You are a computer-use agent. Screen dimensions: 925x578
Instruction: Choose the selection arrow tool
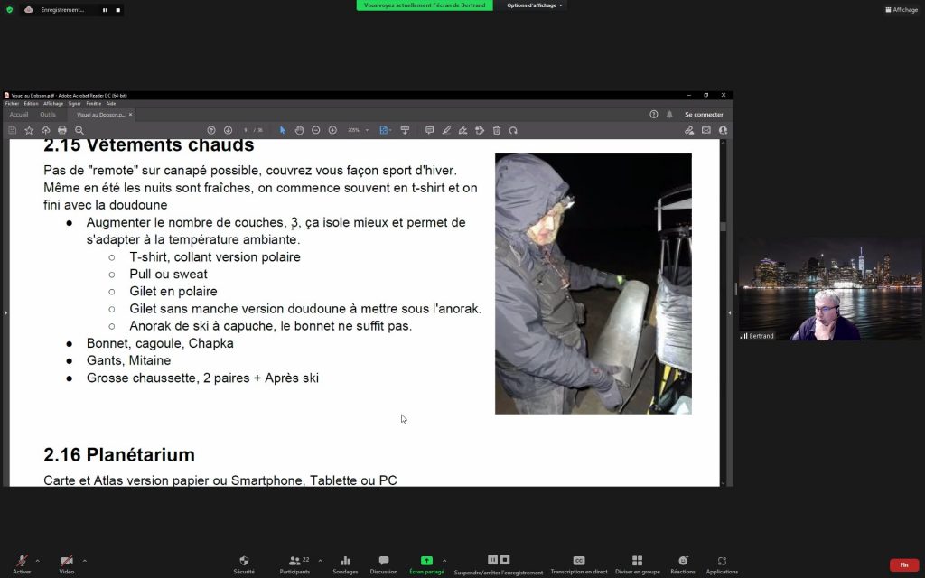point(283,130)
